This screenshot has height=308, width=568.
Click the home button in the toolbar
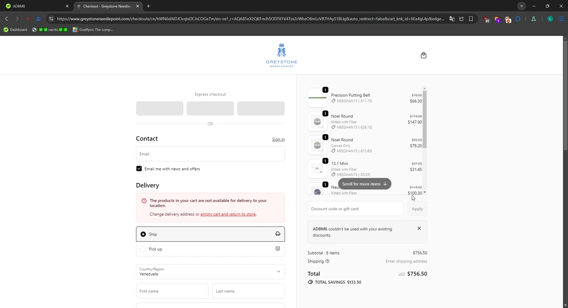38,19
